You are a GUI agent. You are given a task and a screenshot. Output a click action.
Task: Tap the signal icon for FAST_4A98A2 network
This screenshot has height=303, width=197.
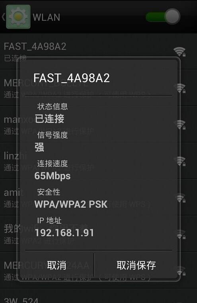[x=179, y=52]
